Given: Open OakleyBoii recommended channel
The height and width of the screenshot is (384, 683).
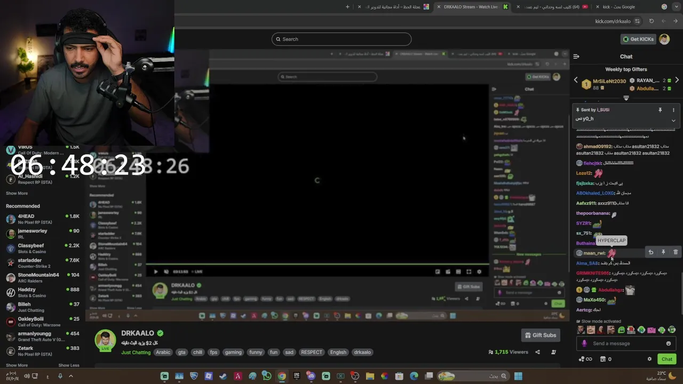Looking at the screenshot, I should click(43, 321).
